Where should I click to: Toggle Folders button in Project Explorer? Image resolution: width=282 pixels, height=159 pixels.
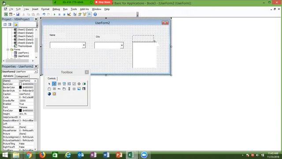(15, 24)
